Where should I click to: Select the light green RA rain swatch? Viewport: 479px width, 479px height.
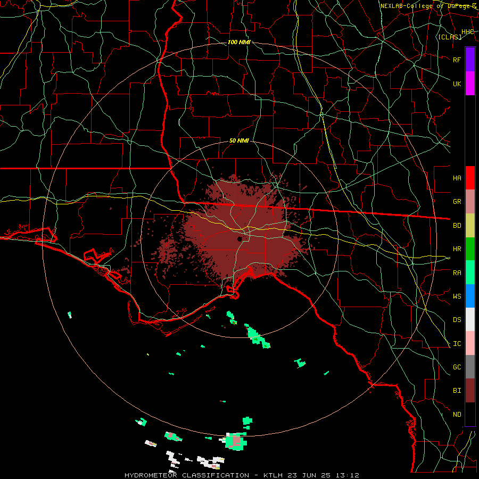tap(470, 272)
